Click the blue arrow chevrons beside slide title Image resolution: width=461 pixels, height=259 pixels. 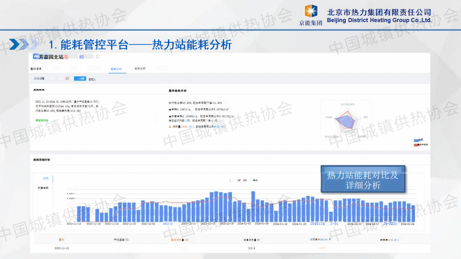point(23,44)
